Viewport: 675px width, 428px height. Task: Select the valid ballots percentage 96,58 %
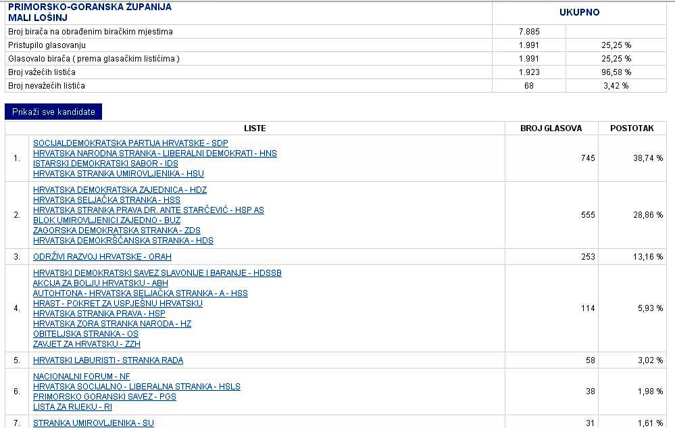pyautogui.click(x=616, y=72)
